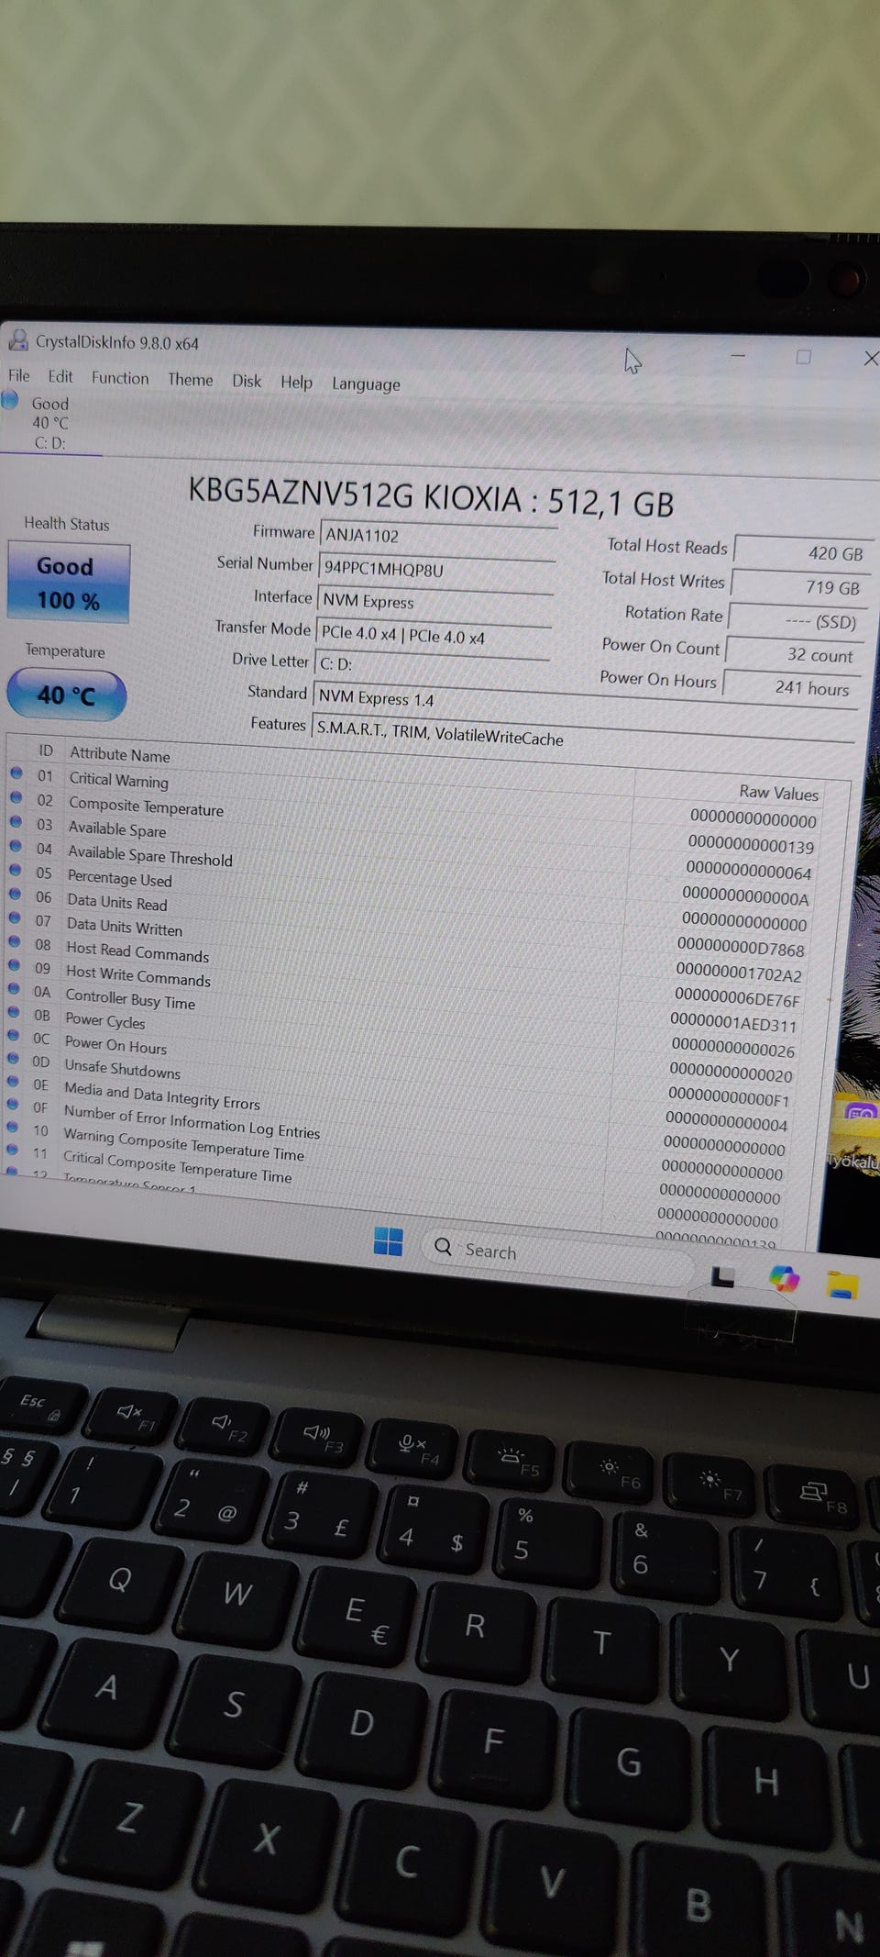Click the status dot for Critical Warning

[16, 773]
